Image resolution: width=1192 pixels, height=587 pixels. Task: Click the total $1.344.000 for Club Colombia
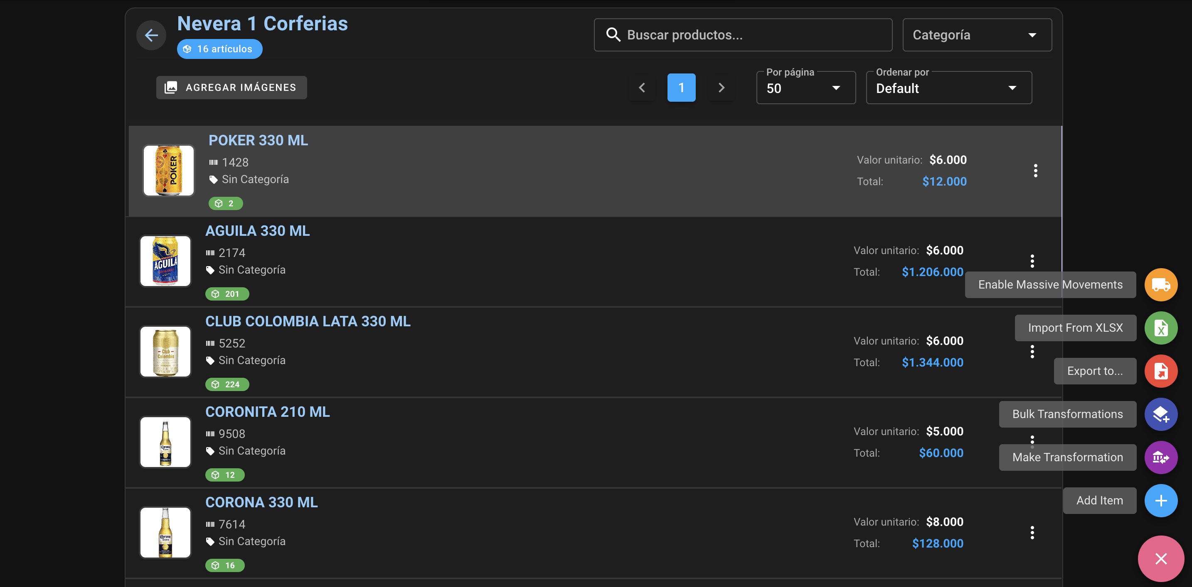[932, 363]
